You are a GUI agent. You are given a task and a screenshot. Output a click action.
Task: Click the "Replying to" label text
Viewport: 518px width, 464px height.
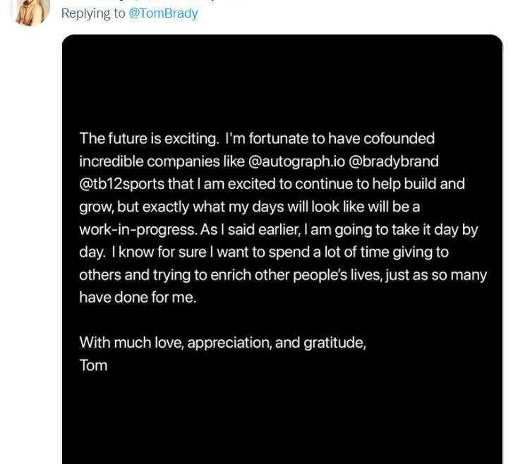pos(93,13)
